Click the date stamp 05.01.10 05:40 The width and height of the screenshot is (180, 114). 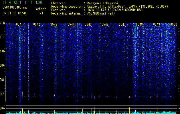[15, 13]
